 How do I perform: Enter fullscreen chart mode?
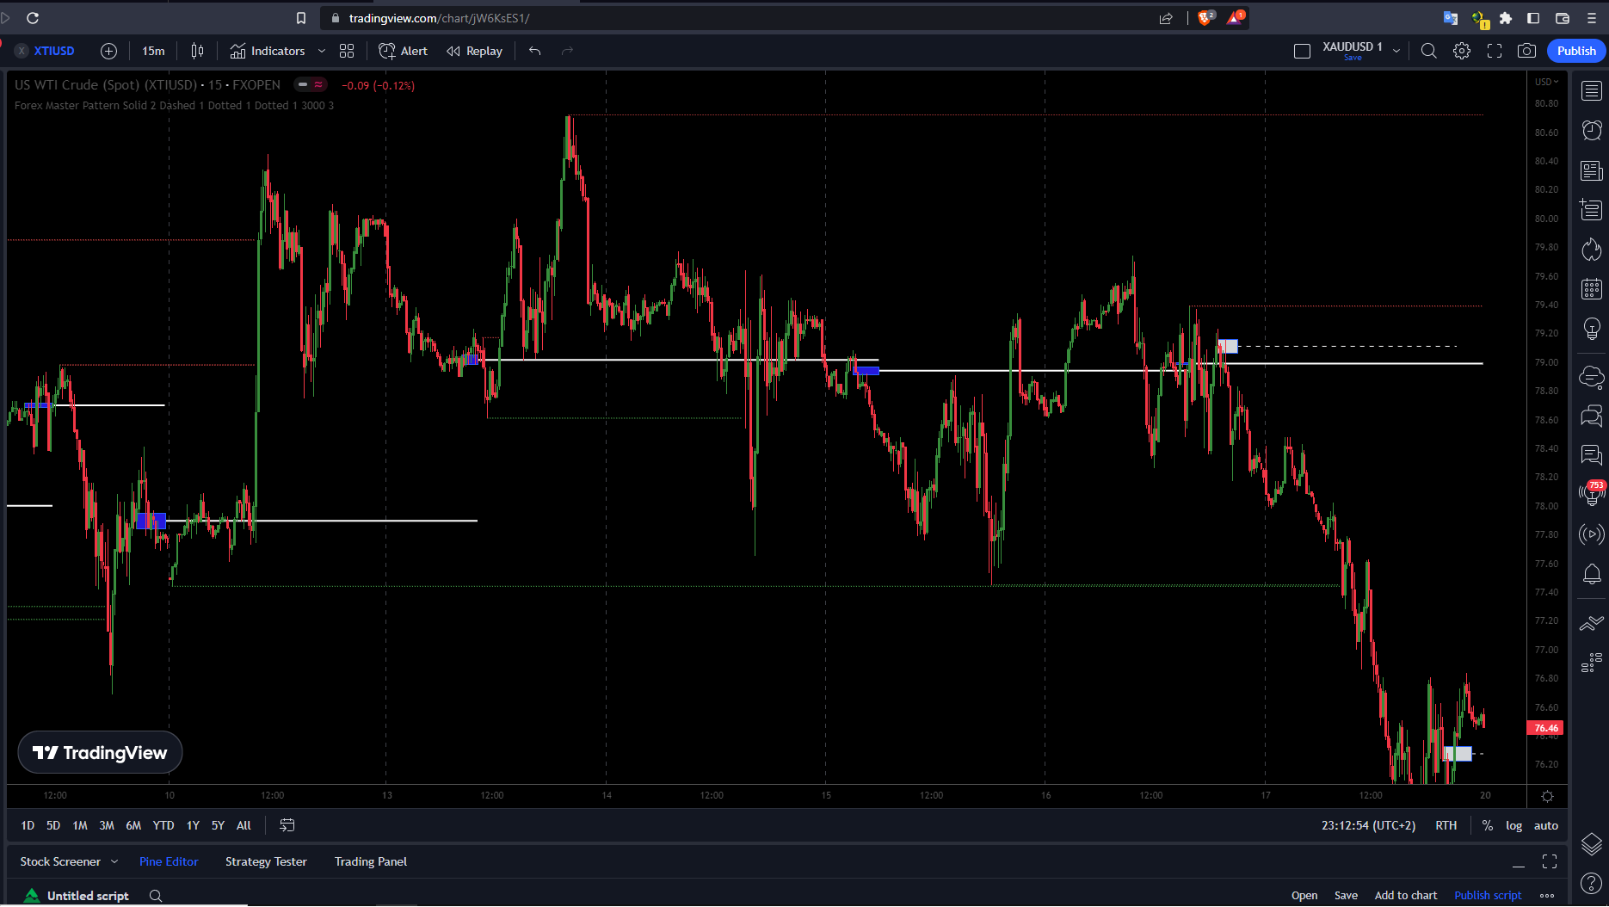coord(1495,51)
